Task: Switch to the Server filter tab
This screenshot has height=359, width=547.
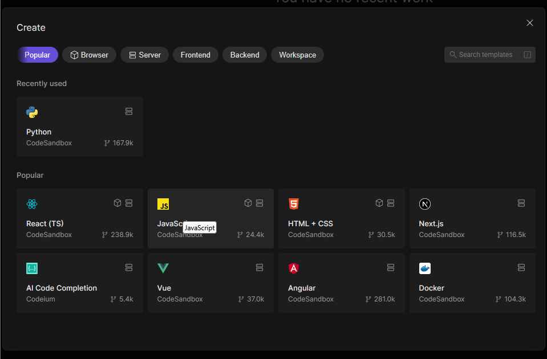Action: pos(144,55)
